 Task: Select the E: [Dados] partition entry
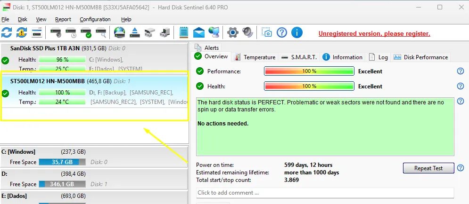click(x=94, y=197)
